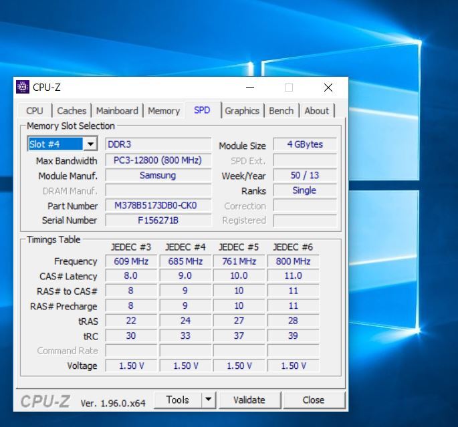The image size is (458, 427).
Task: Click the tRC value 37
Action: [x=239, y=335]
